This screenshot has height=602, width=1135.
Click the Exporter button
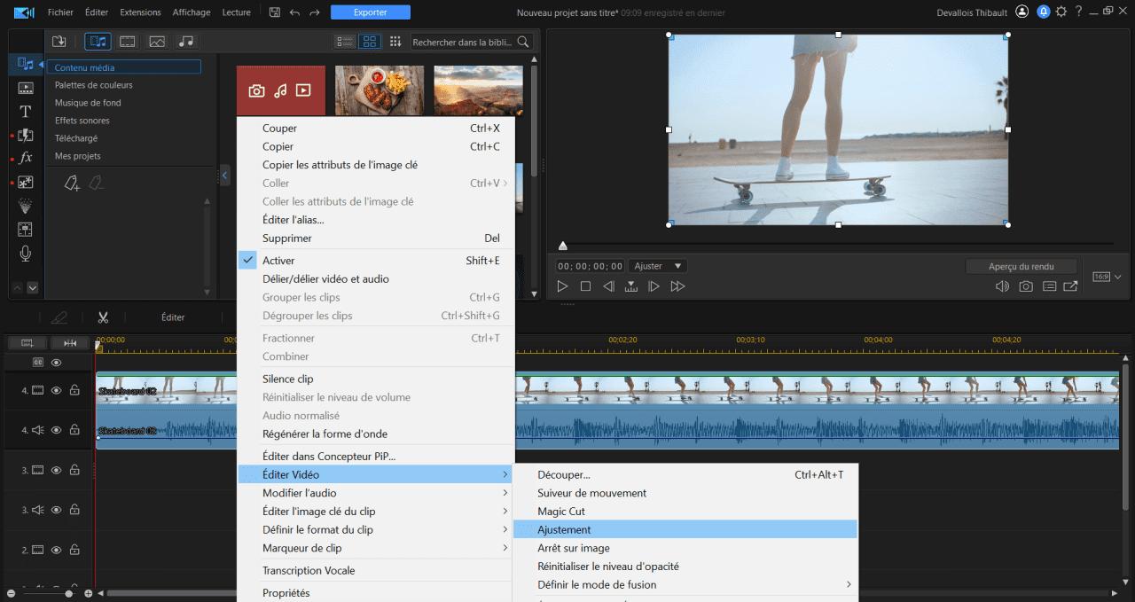[x=371, y=12]
